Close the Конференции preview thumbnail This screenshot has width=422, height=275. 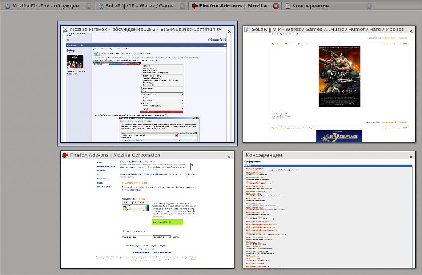pos(410,157)
